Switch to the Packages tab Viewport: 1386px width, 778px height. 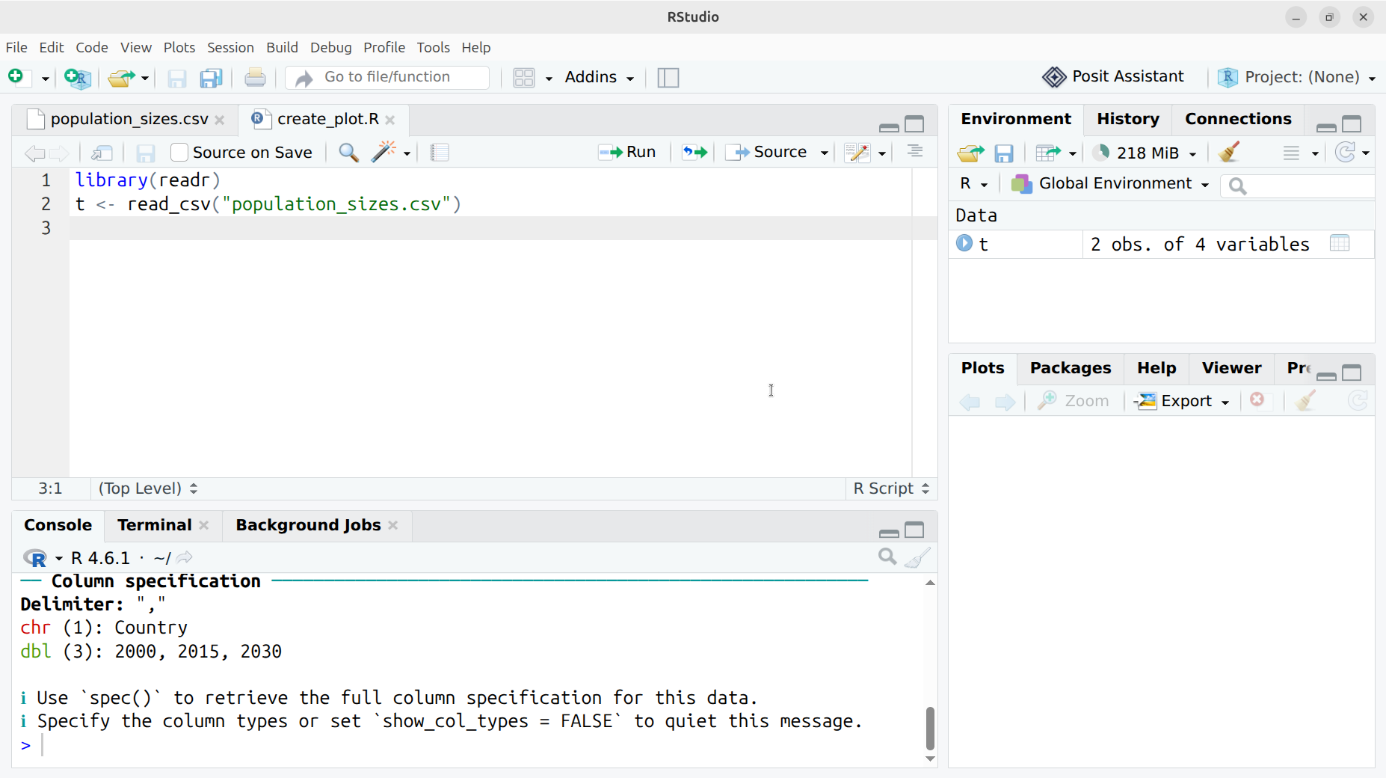point(1070,368)
